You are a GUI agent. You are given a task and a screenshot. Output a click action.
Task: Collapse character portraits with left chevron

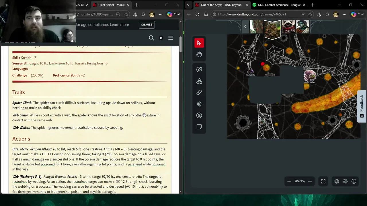245,27
